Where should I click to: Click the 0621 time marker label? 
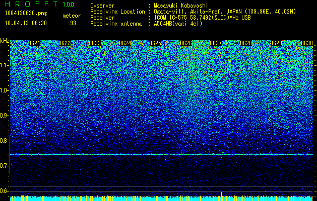pyautogui.click(x=34, y=43)
